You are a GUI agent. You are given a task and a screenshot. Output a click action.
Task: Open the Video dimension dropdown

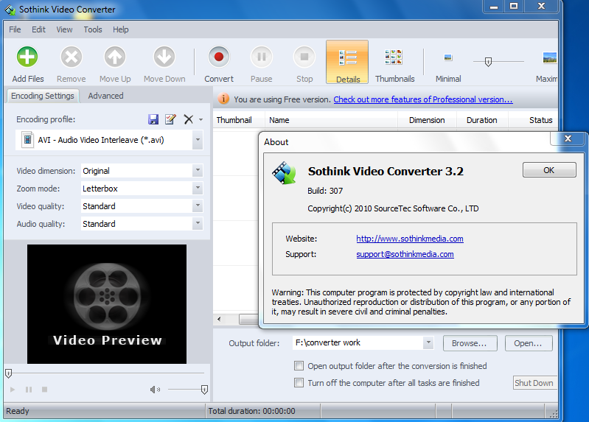pyautogui.click(x=198, y=170)
